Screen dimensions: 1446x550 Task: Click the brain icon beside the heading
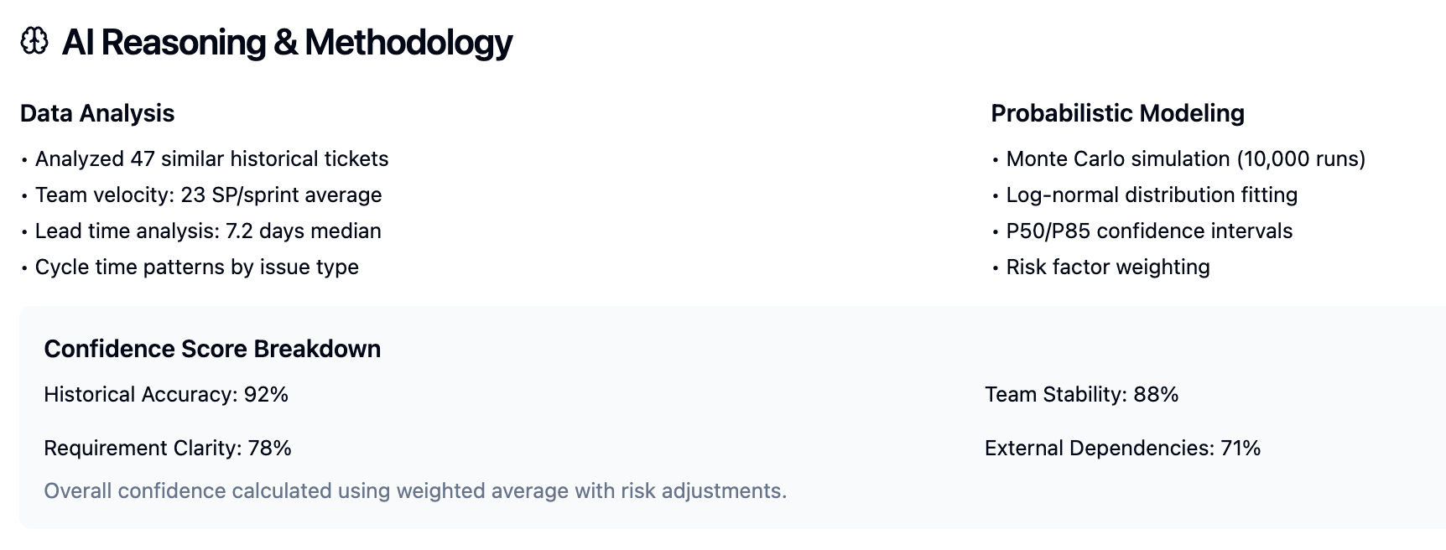(34, 41)
